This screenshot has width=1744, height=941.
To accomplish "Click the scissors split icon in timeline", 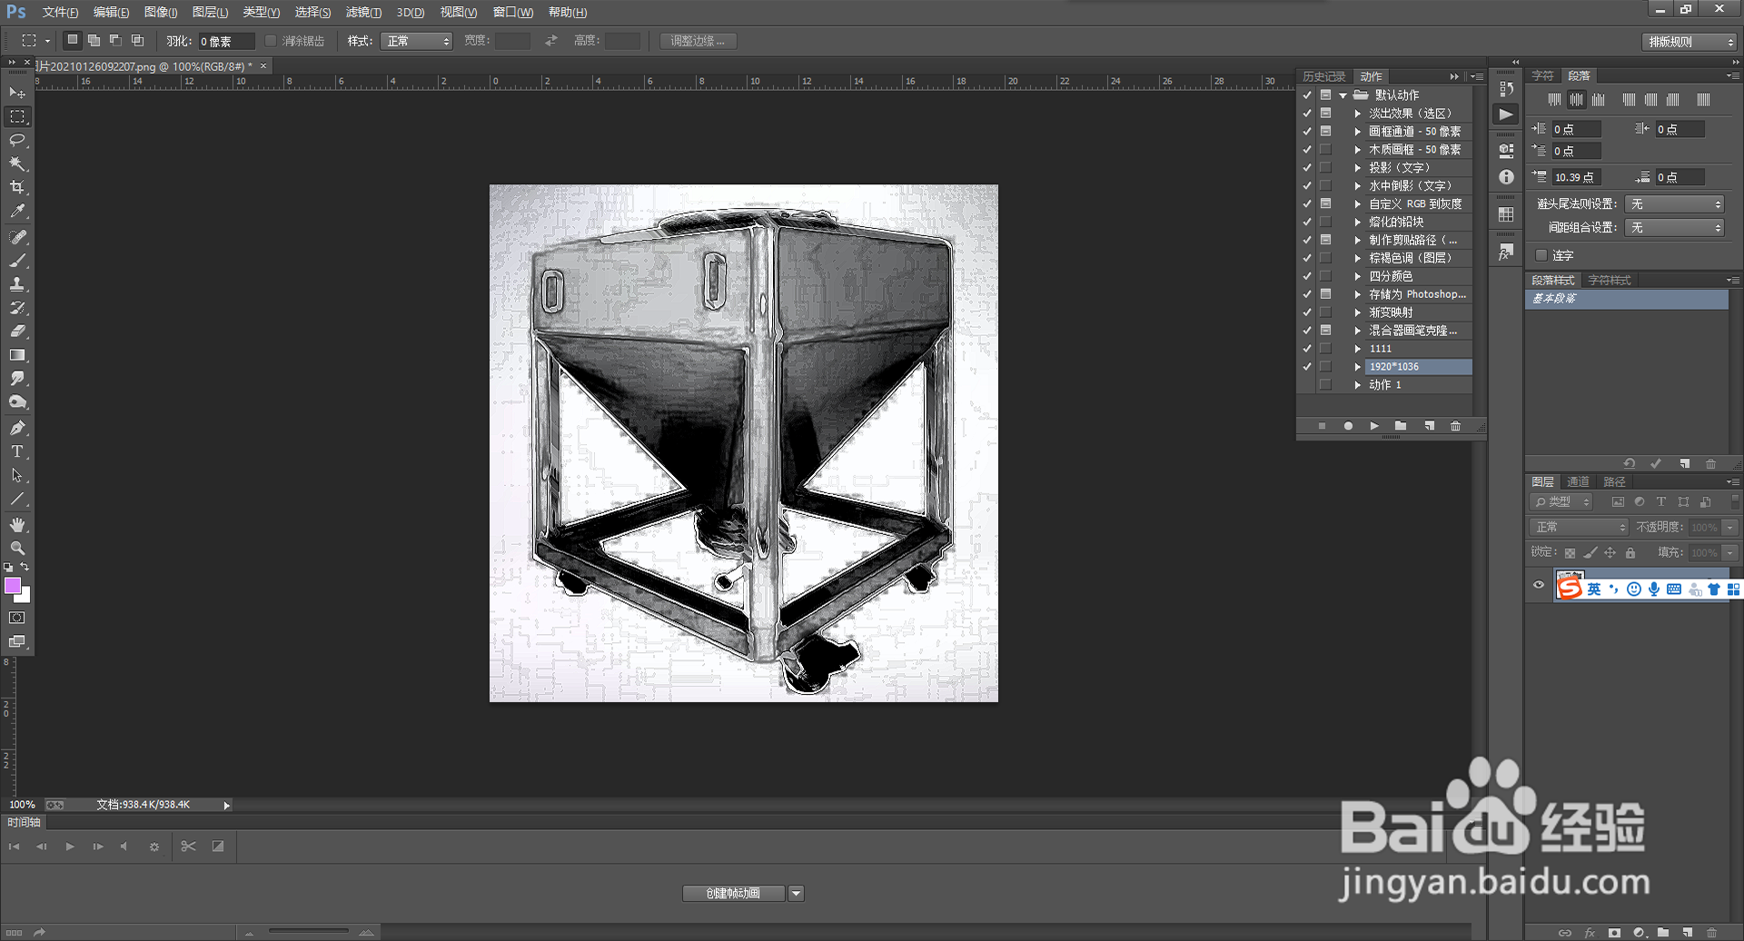I will (188, 847).
